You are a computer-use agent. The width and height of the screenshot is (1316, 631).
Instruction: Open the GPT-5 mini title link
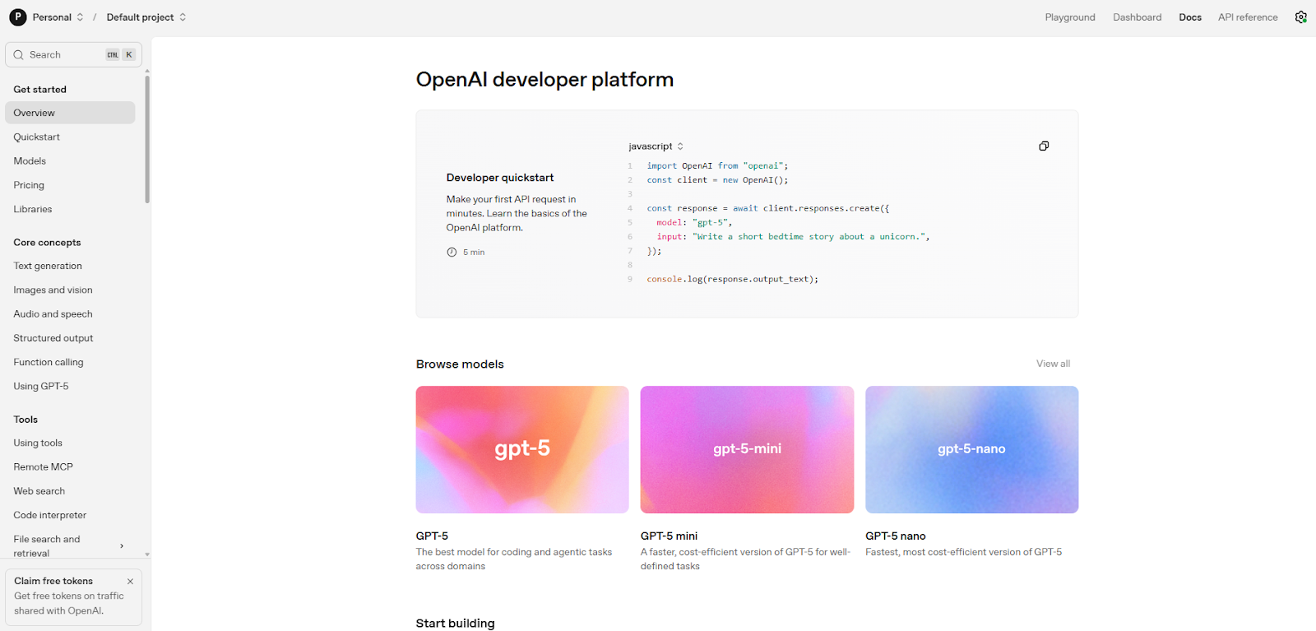[669, 536]
